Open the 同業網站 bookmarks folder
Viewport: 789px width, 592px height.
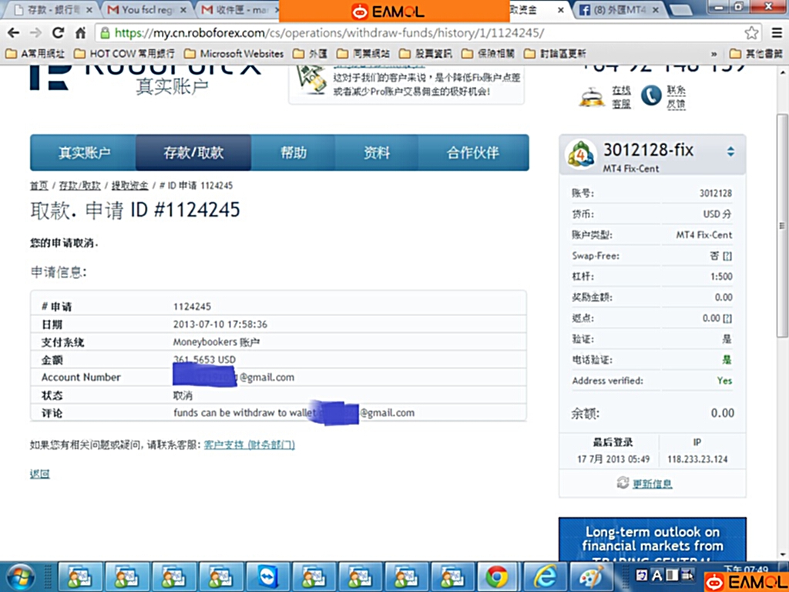pyautogui.click(x=364, y=53)
